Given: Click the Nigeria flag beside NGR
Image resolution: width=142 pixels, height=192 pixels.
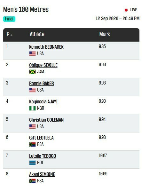Looking at the screenshot, I should pyautogui.click(x=32, y=108).
